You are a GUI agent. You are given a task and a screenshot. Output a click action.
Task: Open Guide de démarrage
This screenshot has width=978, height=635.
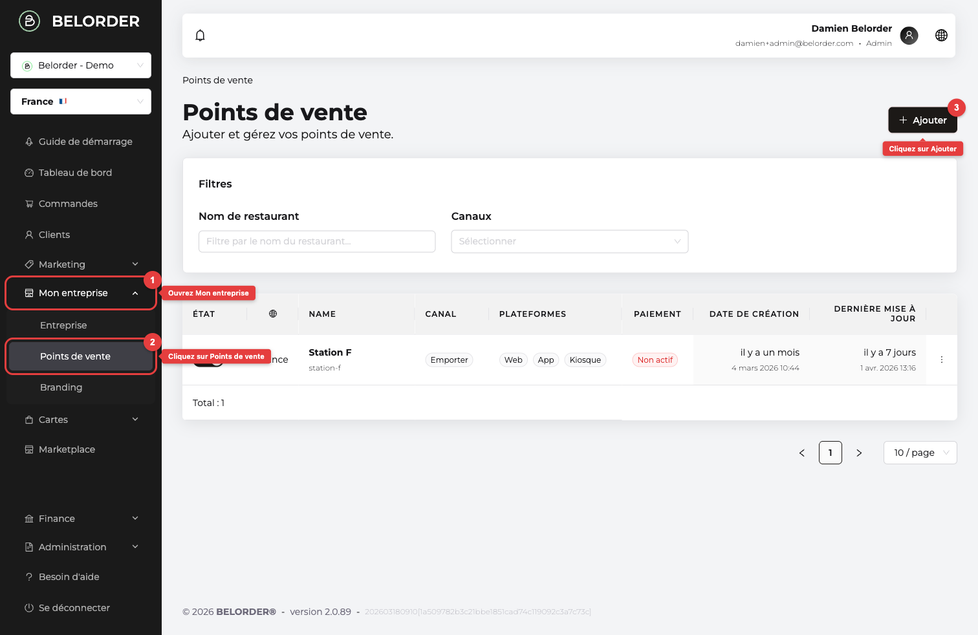(x=81, y=142)
